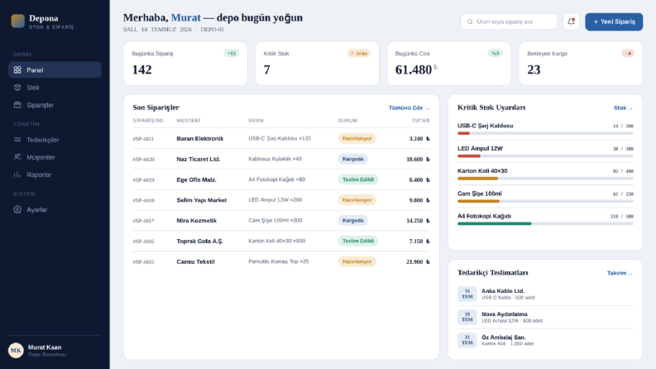Open the Kritik Stok summary card
656x369 pixels.
point(317,64)
